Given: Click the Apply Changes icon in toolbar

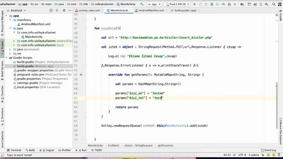Looking at the screenshot, I should 200,4.
